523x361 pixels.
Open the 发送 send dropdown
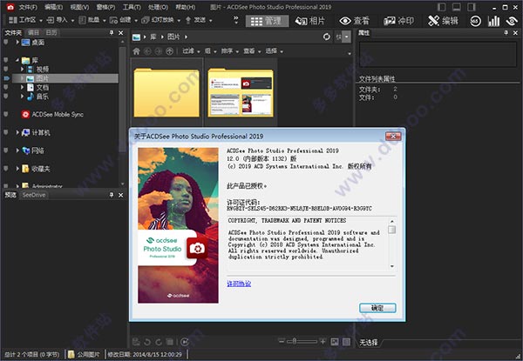click(199, 20)
